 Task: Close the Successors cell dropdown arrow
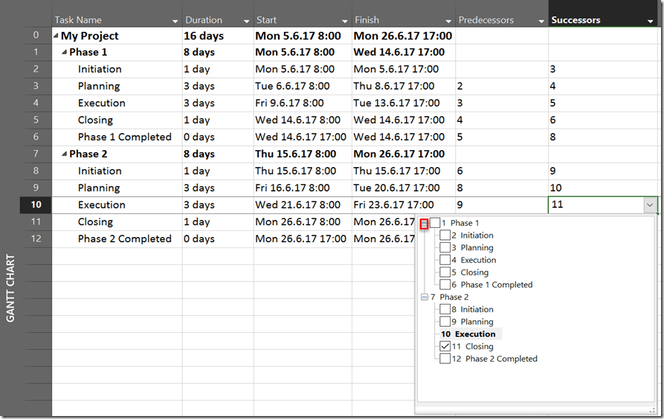click(650, 205)
